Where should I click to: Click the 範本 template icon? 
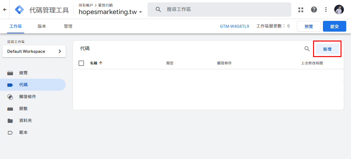click(10, 133)
